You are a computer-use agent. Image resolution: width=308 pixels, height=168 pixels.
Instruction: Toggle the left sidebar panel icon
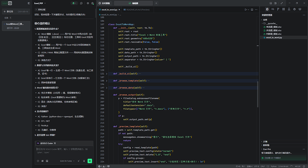click(29, 3)
